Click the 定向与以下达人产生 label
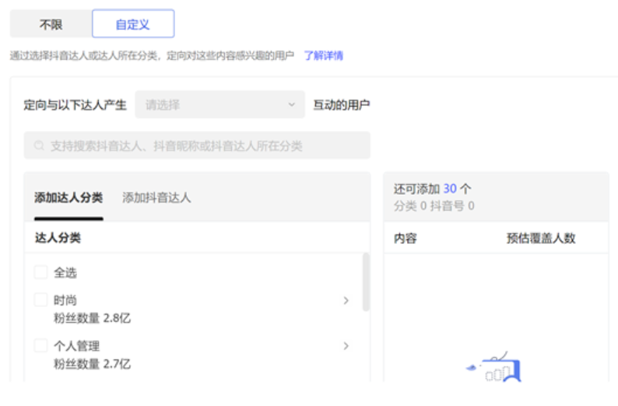Viewport: 618px width, 406px height. click(75, 105)
